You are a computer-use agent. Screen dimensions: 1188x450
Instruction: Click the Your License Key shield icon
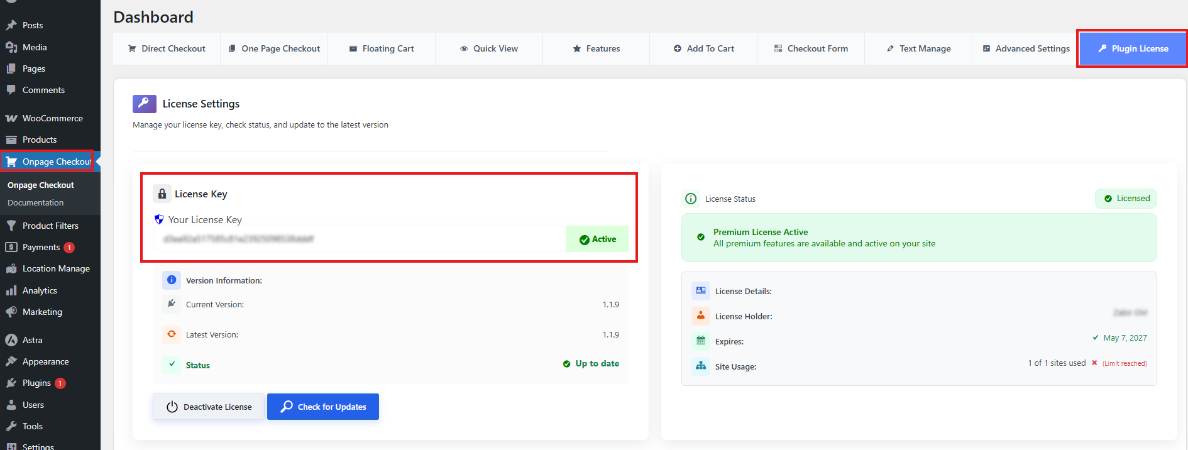pyautogui.click(x=159, y=219)
